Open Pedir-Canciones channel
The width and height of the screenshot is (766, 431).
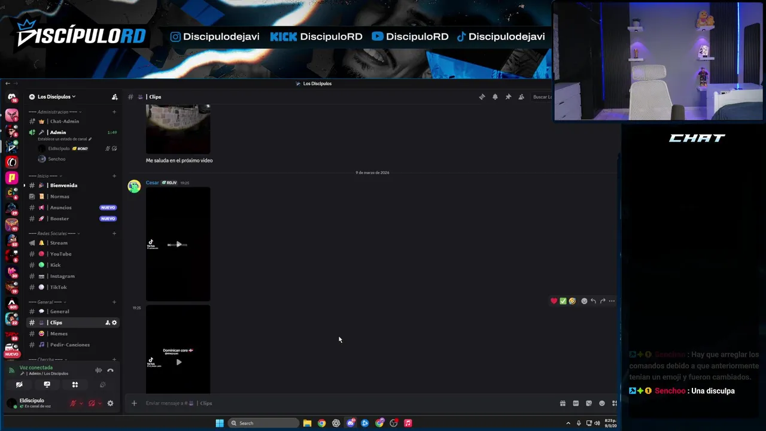(72, 345)
